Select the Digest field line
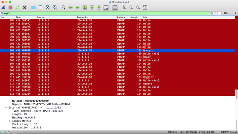The image size is (238, 134). point(41,104)
